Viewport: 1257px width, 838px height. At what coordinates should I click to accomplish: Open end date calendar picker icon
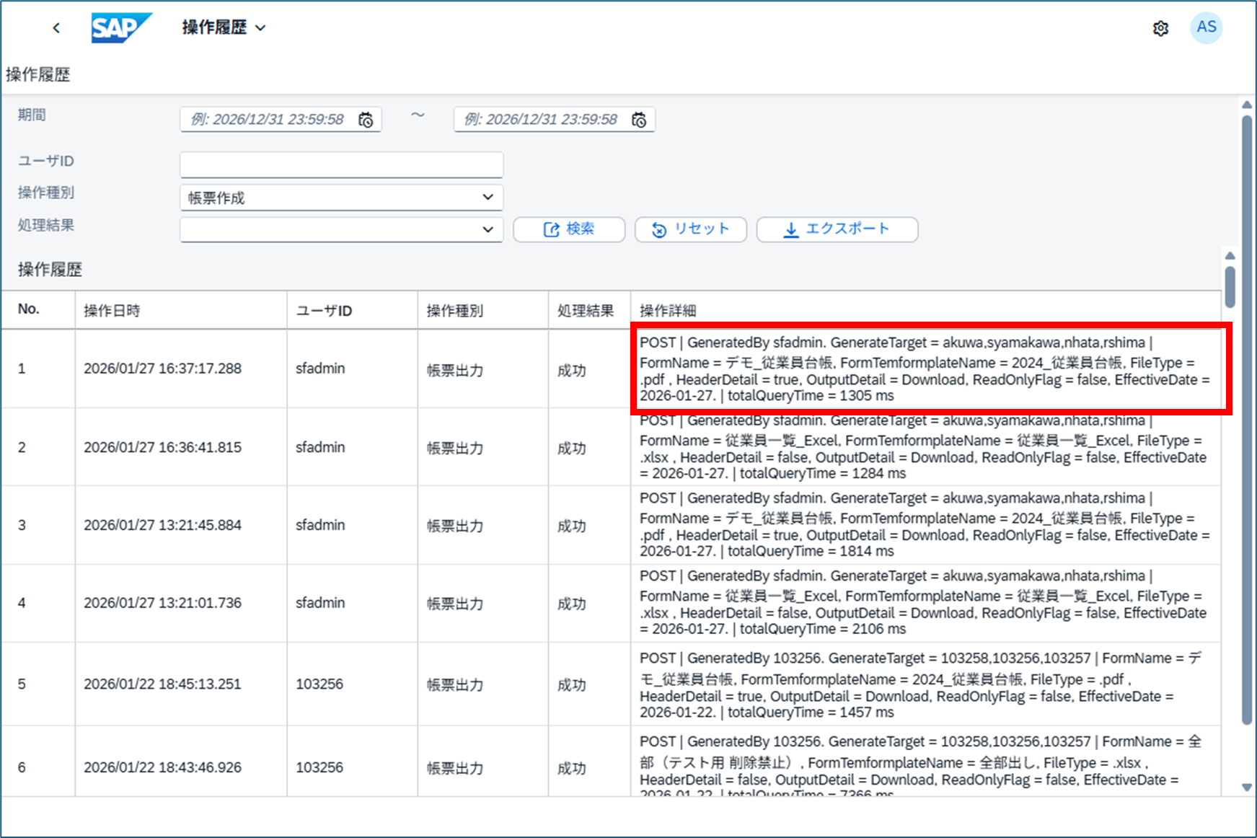click(639, 120)
